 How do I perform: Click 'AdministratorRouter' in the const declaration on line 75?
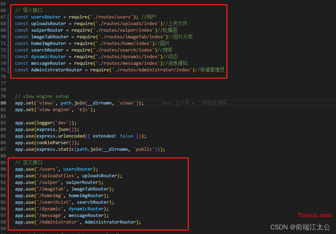coord(57,70)
